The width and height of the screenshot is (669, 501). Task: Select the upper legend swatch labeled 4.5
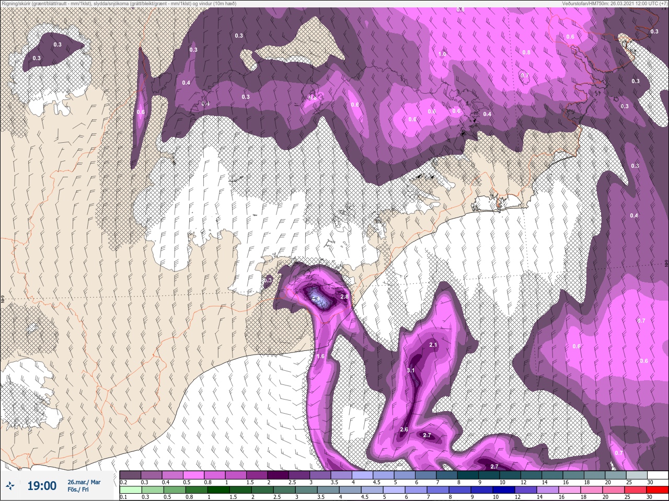point(384,475)
